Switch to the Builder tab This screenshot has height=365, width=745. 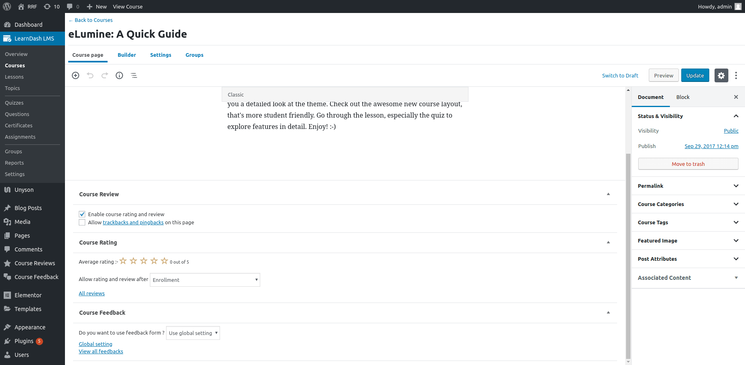127,55
